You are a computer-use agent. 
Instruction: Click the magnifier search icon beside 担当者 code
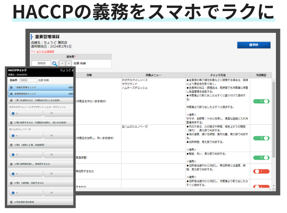click(55, 64)
